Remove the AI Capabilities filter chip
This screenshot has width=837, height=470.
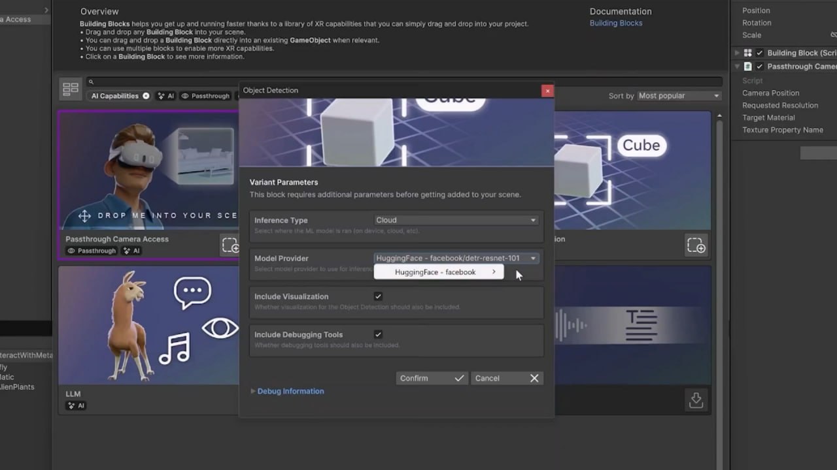(x=146, y=96)
